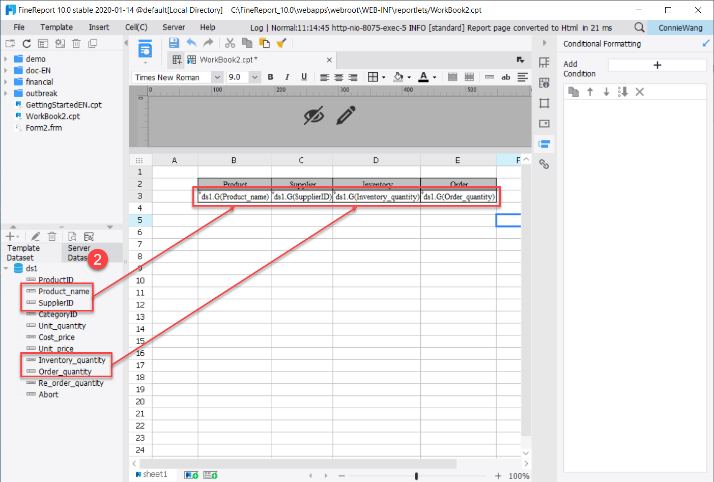The image size is (714, 482).
Task: Open the Edit Dataset pencil icon
Action: [35, 236]
